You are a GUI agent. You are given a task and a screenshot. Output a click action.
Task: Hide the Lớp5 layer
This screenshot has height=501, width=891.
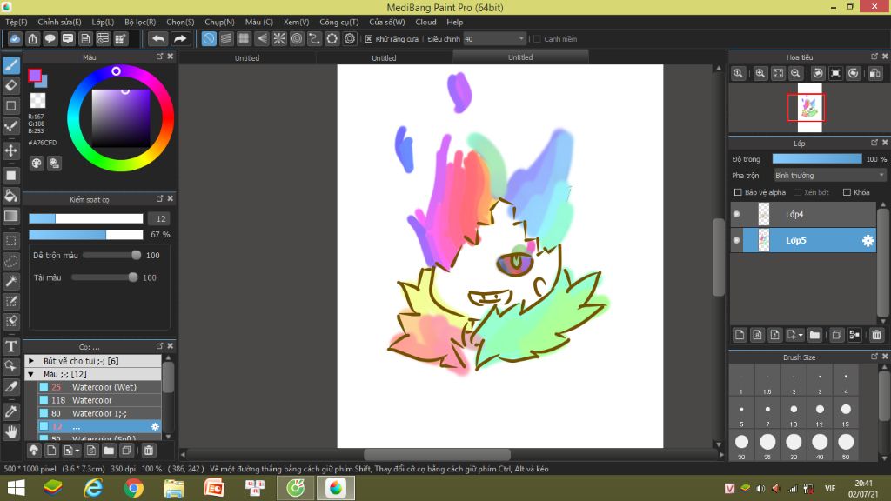(x=736, y=240)
